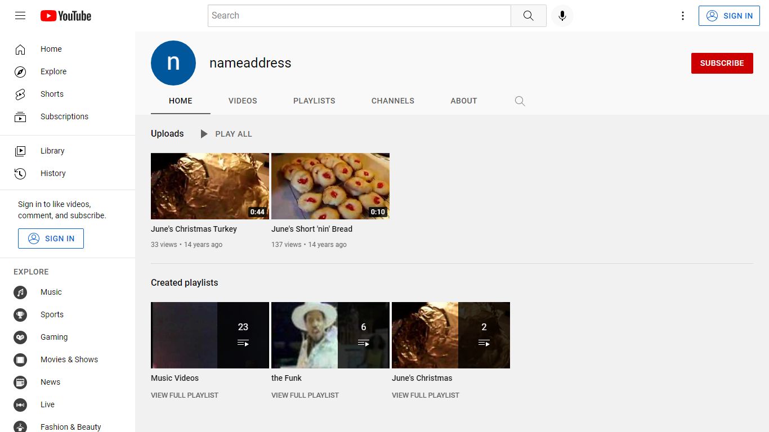Open June's Christmas playlist thumbnail
The image size is (769, 432).
point(451,335)
